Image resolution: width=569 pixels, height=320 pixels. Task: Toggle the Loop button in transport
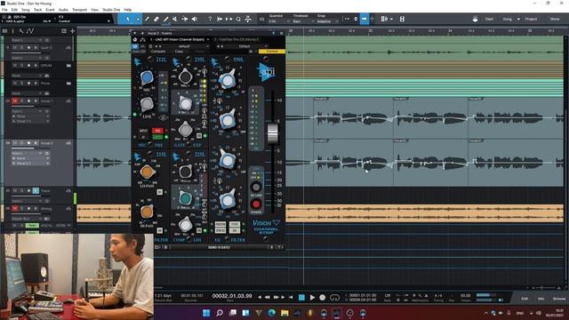(x=334, y=298)
